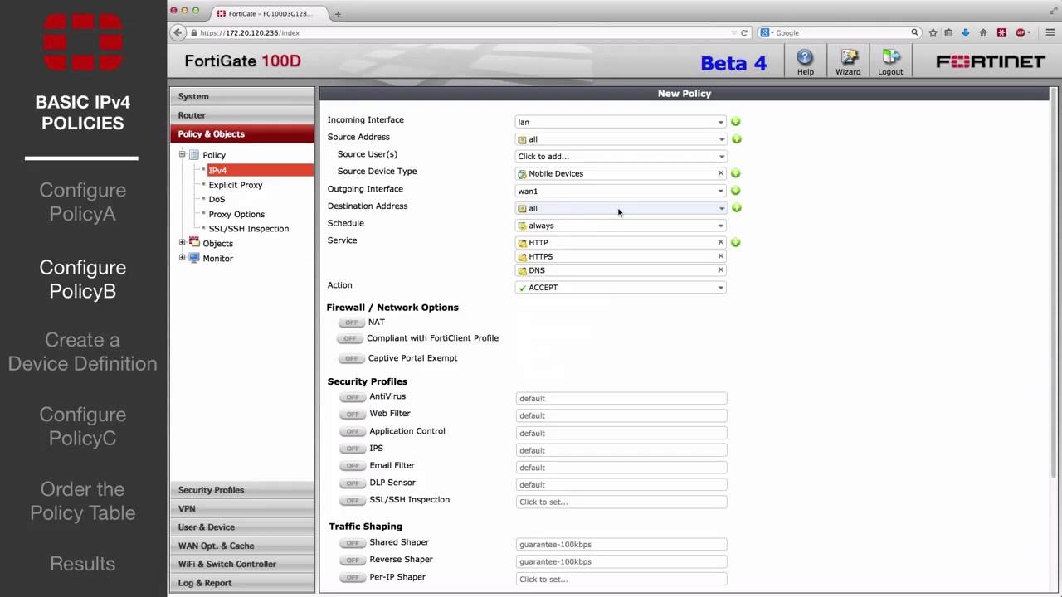Open the browser hamburger menu
Viewport: 1062px width, 597px height.
click(1050, 32)
